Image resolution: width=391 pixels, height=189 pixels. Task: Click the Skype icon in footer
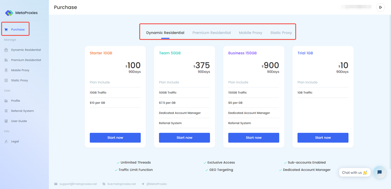104,184
